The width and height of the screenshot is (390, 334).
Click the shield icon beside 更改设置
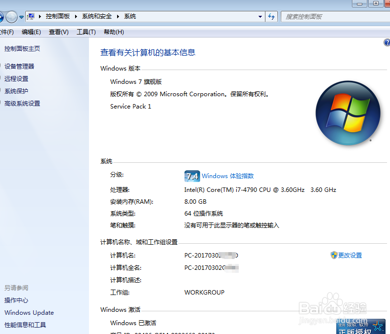point(334,255)
